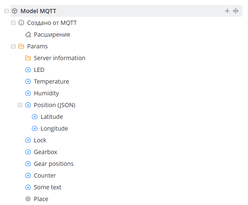Click the plus icon on Model MQTT row
This screenshot has width=248, height=205.
227,11
